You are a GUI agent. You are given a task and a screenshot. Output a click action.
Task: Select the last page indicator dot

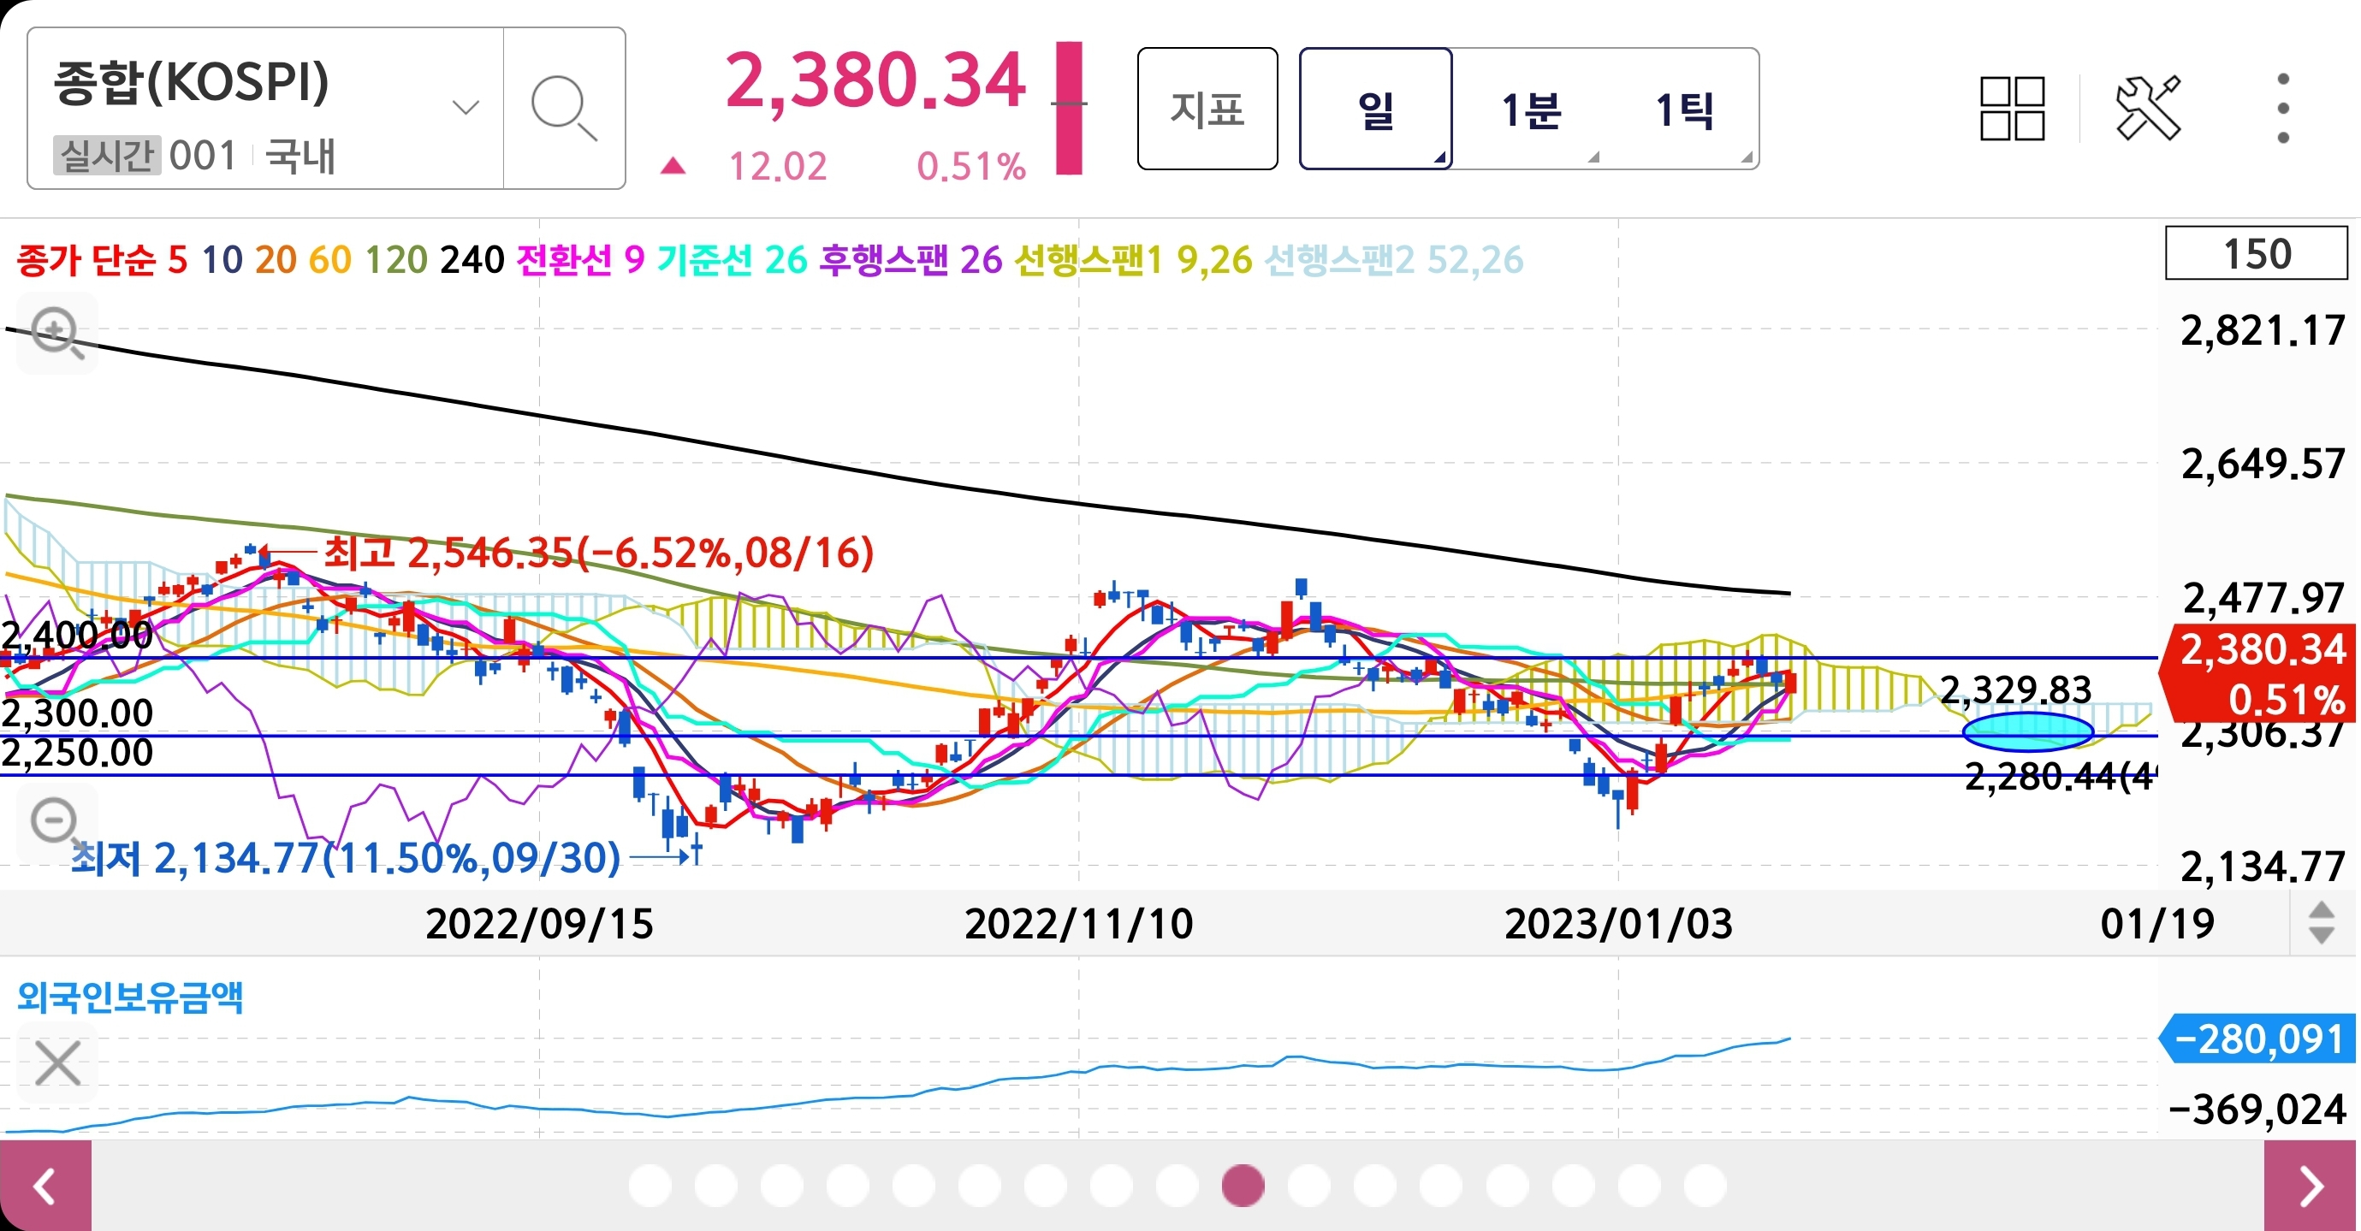(x=1705, y=1187)
